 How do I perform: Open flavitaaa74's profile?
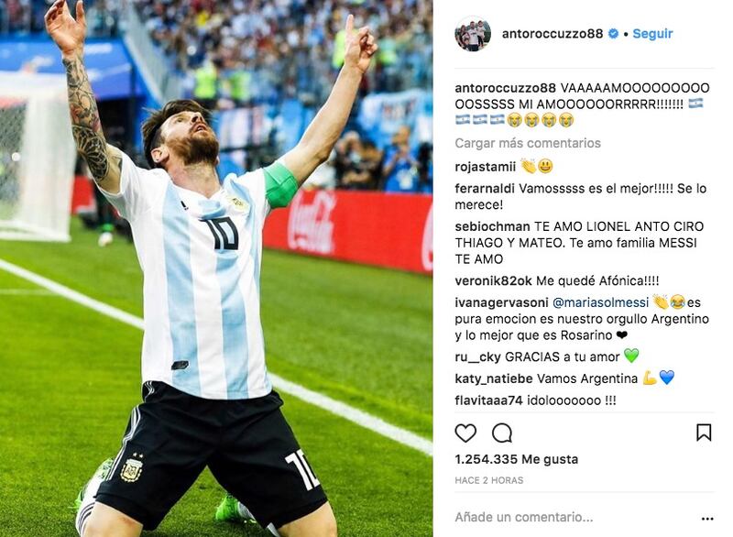click(489, 400)
